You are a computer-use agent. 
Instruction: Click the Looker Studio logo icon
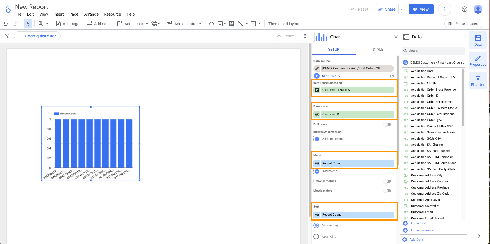click(8, 9)
